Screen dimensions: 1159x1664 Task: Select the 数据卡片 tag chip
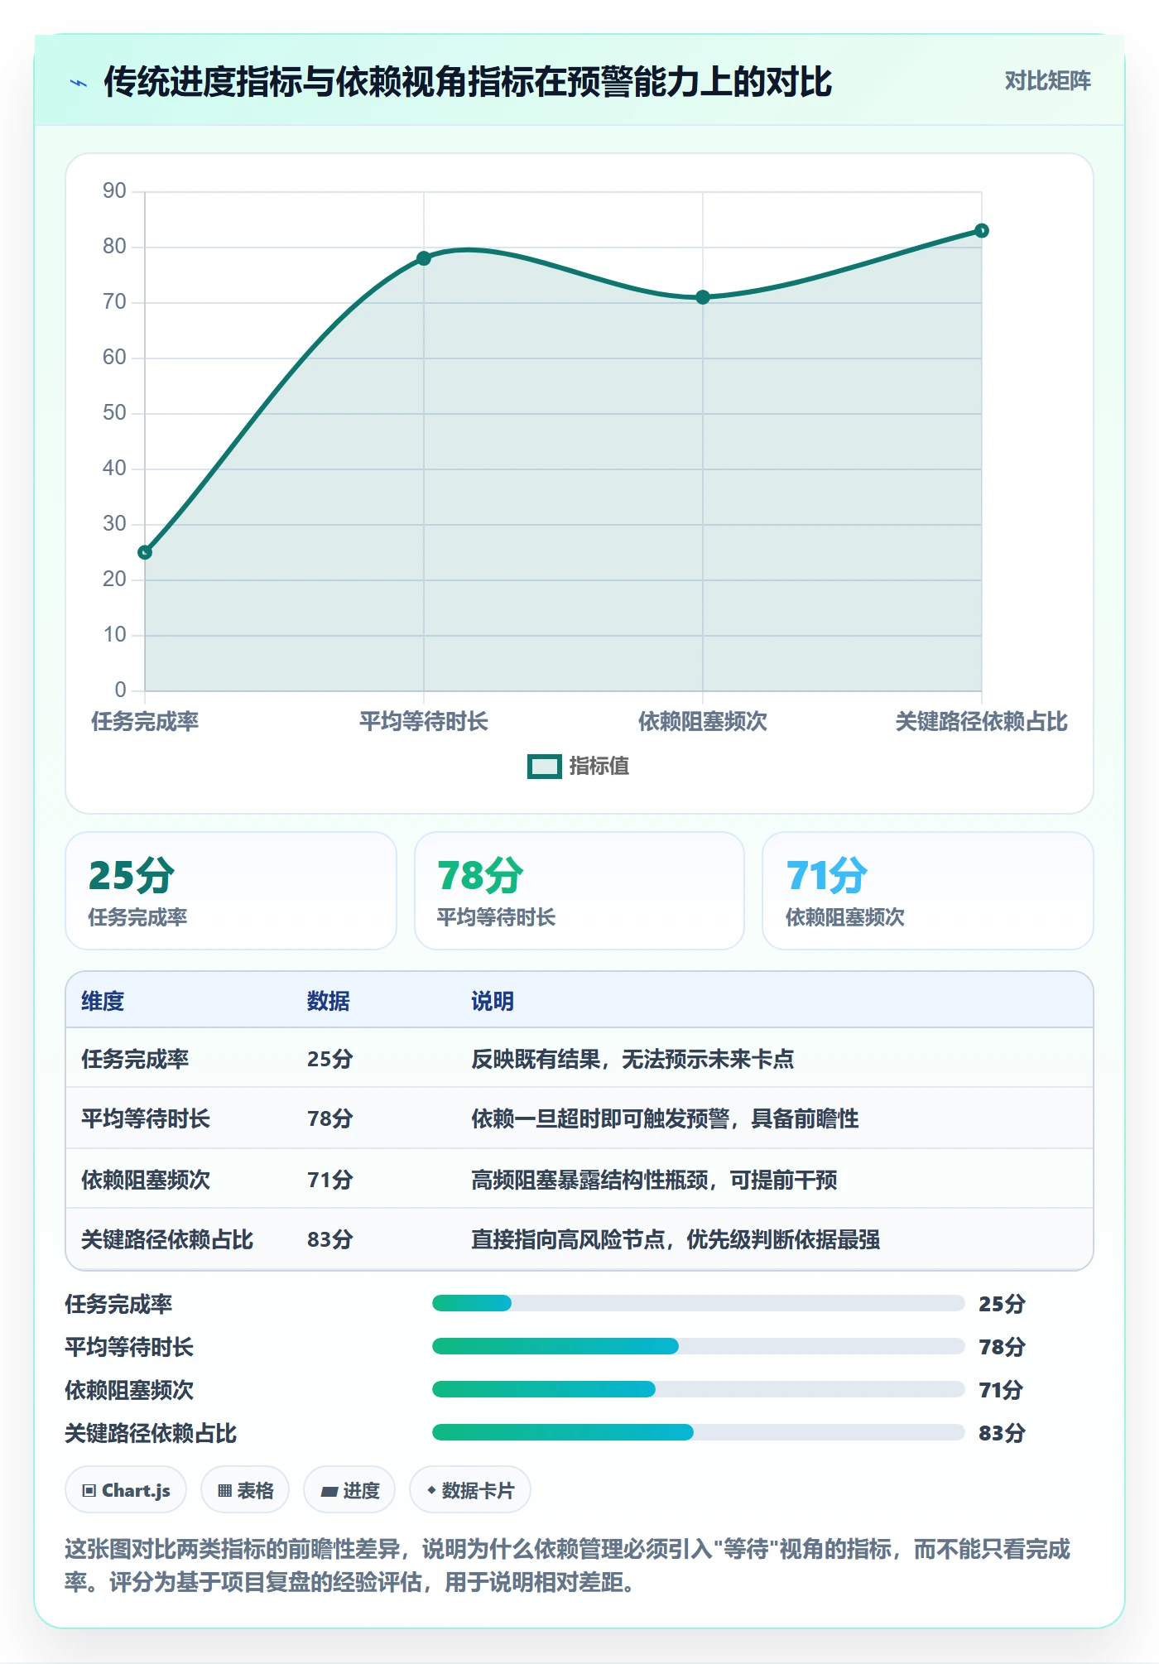tap(470, 1490)
